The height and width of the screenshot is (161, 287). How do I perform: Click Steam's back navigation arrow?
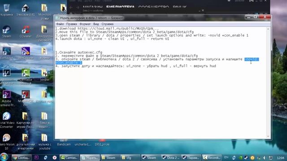pyautogui.click(x=71, y=8)
